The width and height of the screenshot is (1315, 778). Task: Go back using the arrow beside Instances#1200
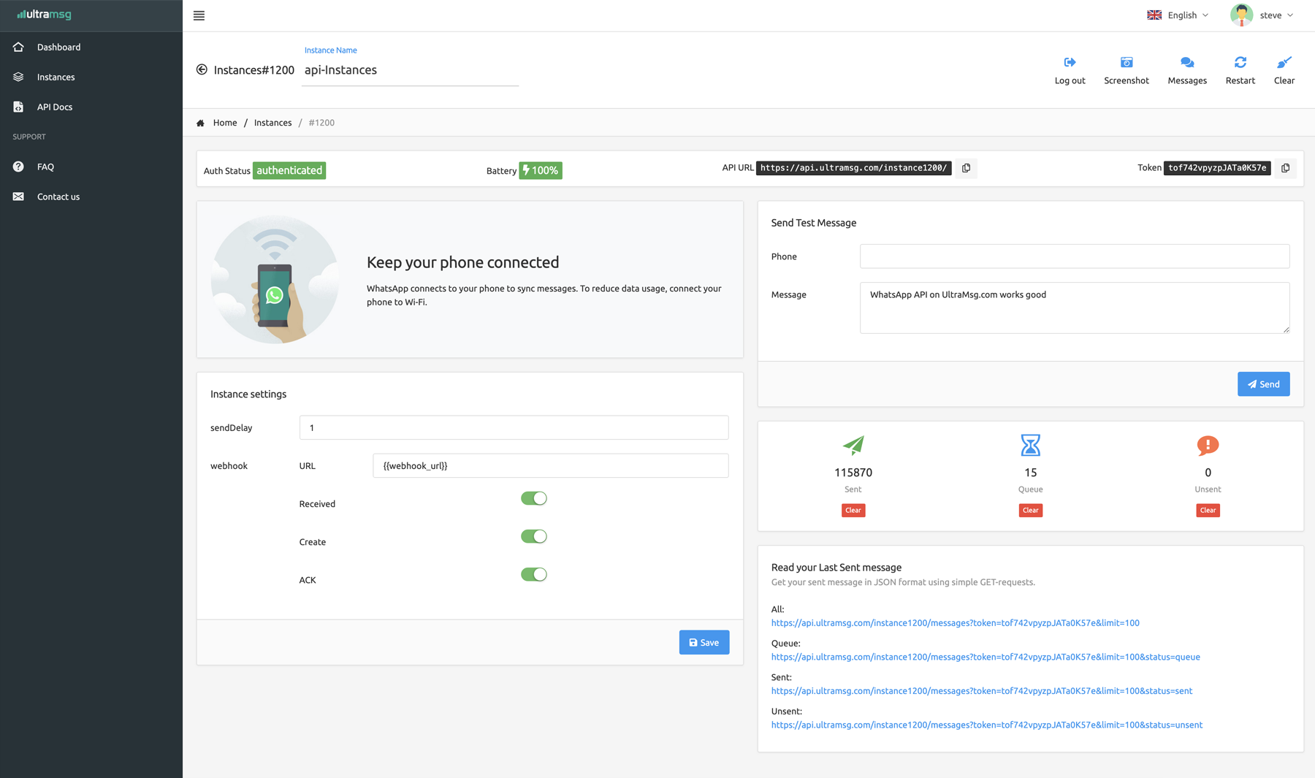click(x=202, y=69)
